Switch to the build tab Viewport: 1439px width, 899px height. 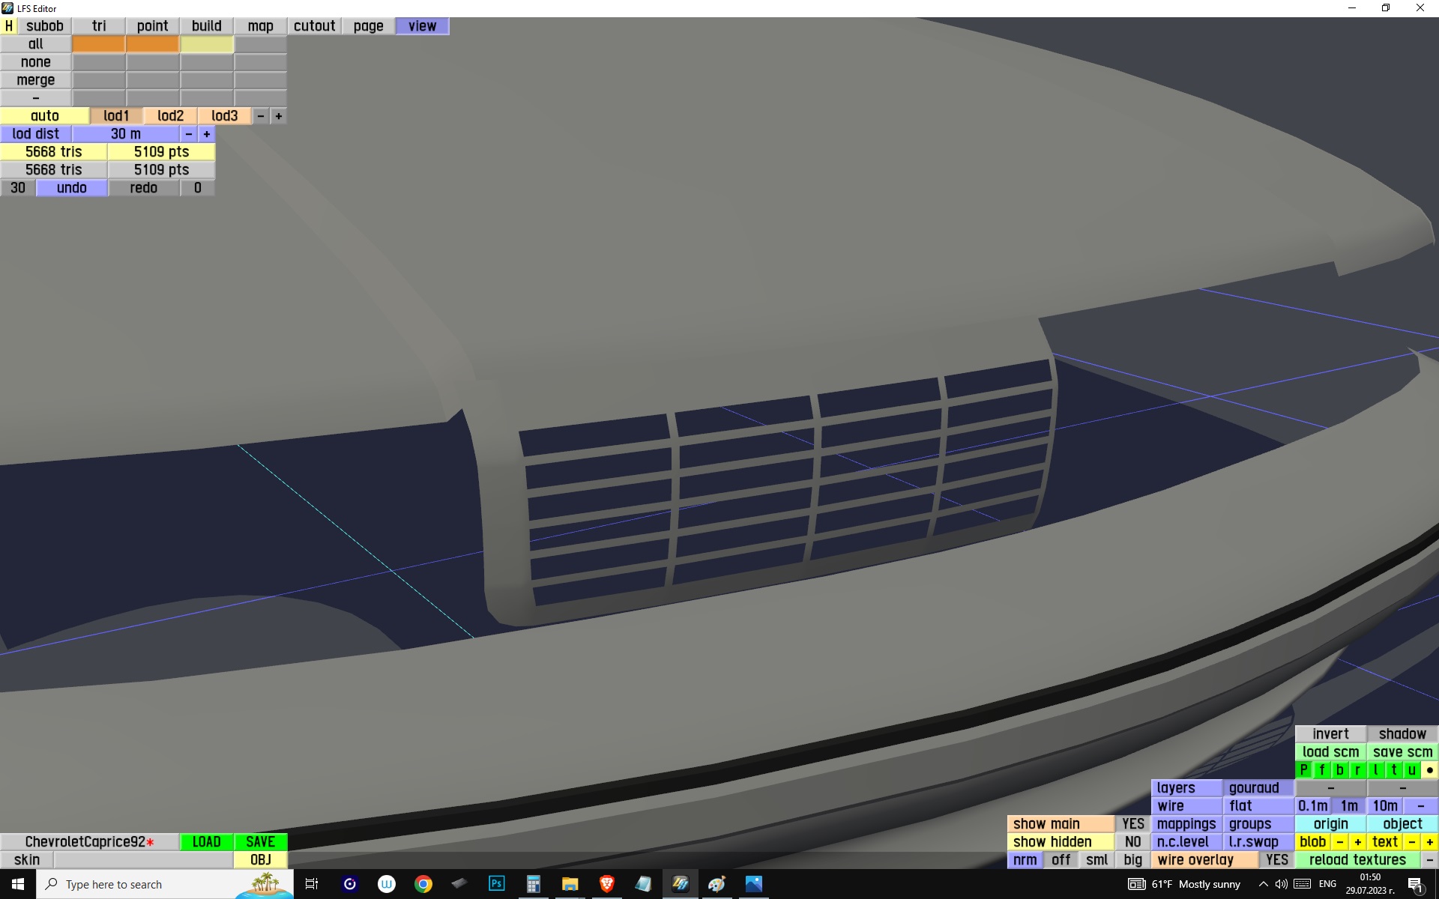tap(206, 26)
